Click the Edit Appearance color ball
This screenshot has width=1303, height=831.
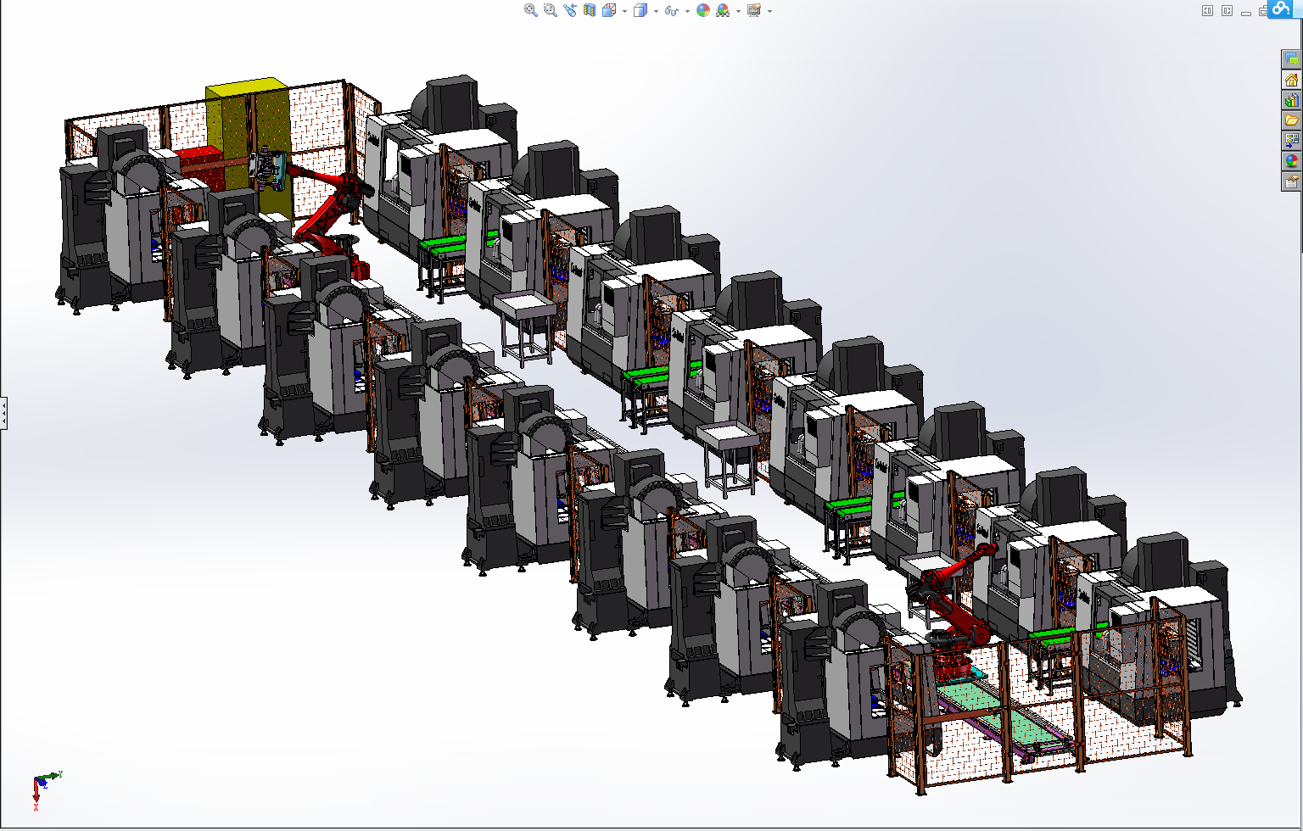click(703, 10)
